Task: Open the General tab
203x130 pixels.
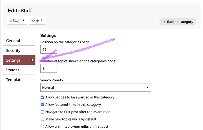Action: [x=19, y=41]
